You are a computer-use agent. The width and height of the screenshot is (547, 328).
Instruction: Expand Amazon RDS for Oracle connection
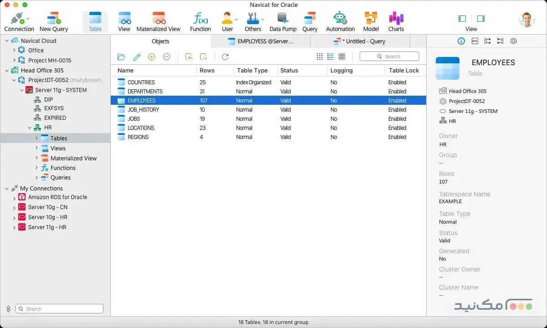[13, 197]
